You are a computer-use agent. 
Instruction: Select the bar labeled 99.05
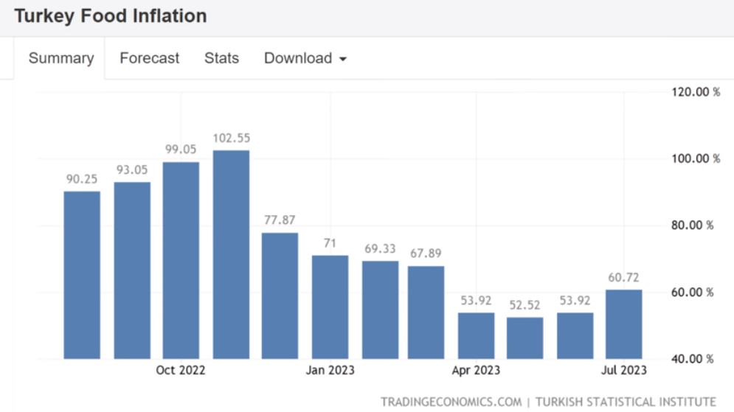click(181, 260)
